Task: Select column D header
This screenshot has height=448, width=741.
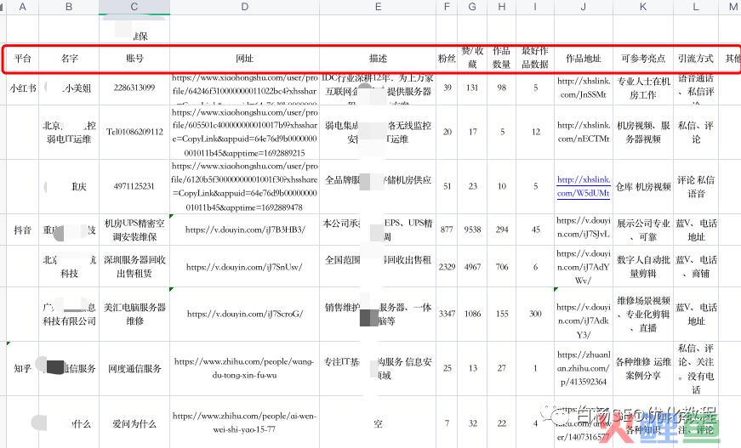Action: (244, 7)
